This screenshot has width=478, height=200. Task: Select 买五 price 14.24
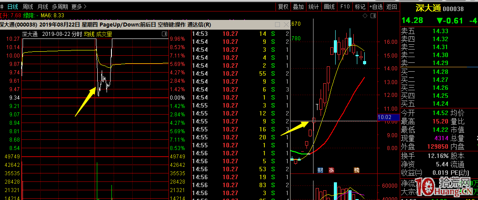pos(440,104)
